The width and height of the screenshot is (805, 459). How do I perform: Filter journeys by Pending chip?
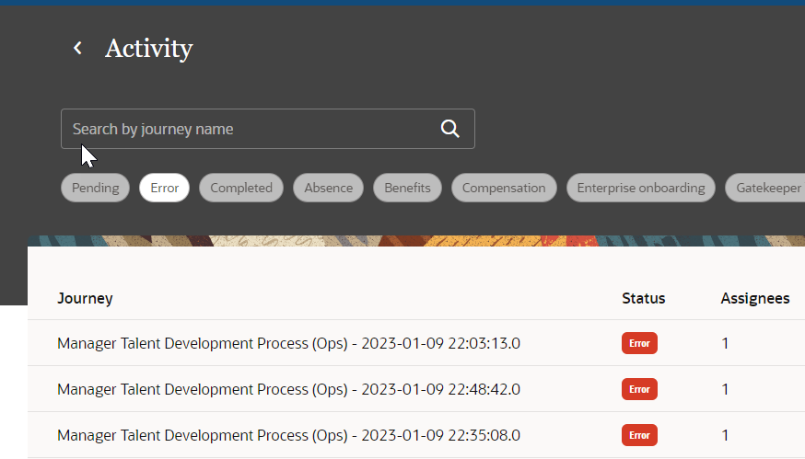[96, 188]
